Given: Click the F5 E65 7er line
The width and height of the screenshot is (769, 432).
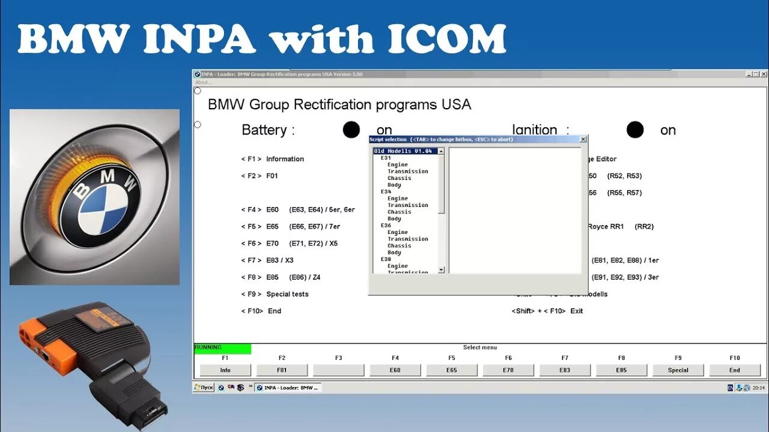Looking at the screenshot, I should click(291, 226).
